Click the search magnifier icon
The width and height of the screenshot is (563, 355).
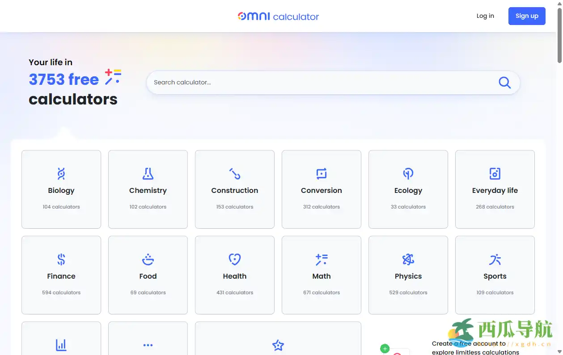click(504, 82)
